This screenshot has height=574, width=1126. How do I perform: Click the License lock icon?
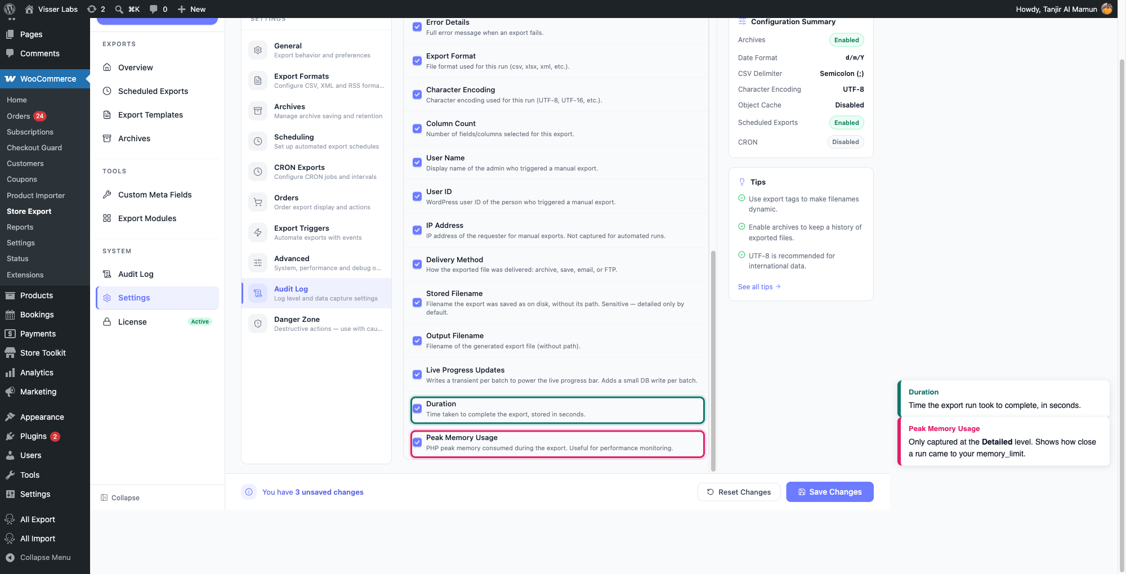click(x=107, y=322)
